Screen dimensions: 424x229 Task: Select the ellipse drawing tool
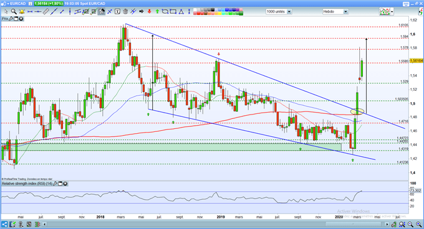coord(165,12)
